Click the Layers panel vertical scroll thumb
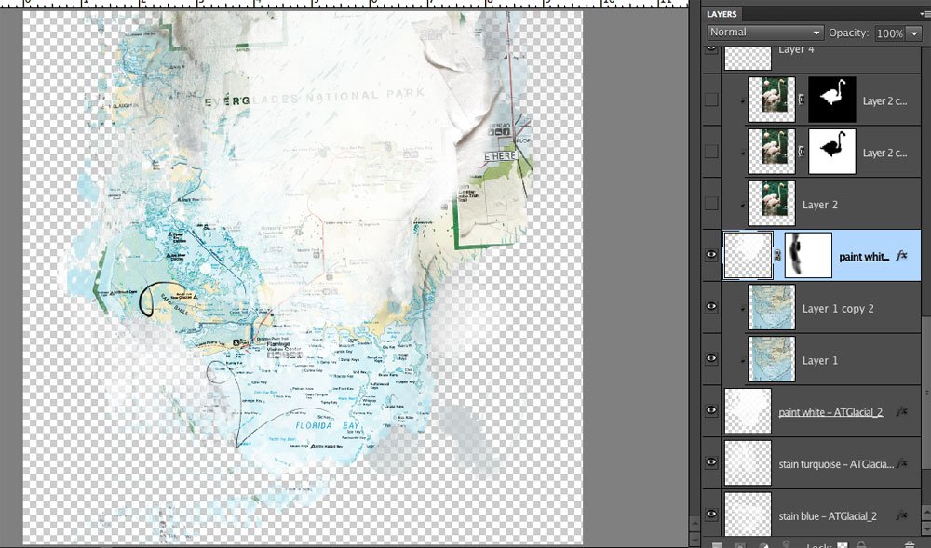Image resolution: width=931 pixels, height=548 pixels. click(926, 393)
